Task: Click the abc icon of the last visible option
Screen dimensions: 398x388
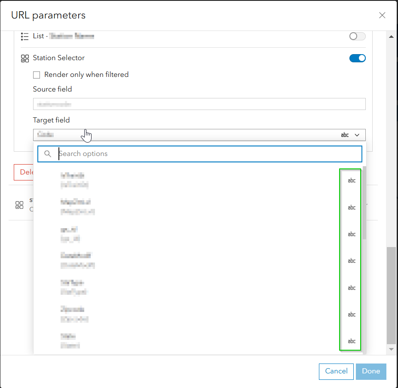Action: click(x=352, y=341)
